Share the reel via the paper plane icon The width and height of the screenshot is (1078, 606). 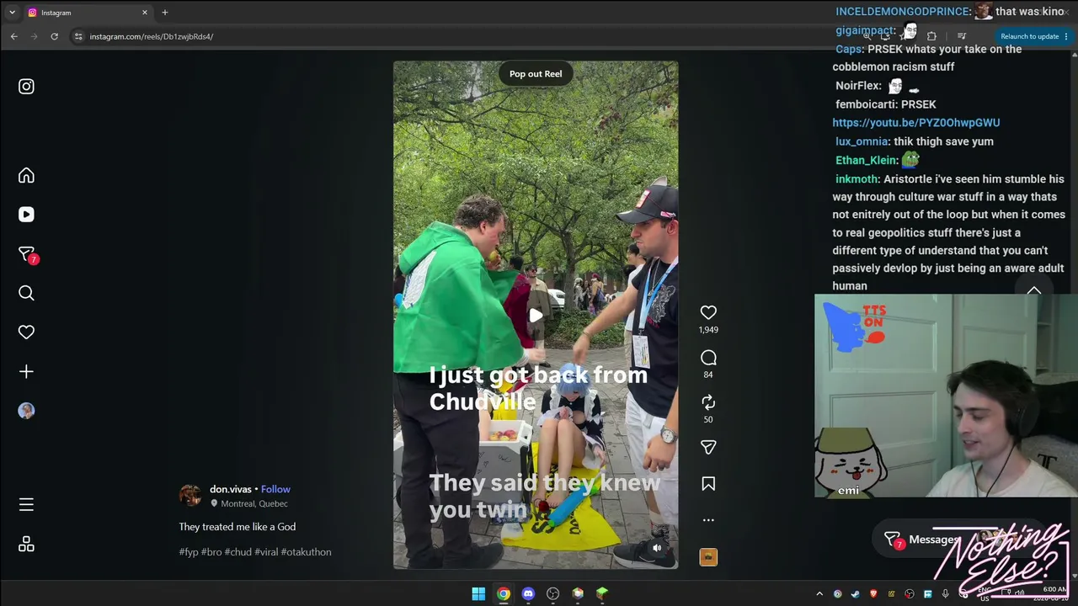pyautogui.click(x=708, y=448)
